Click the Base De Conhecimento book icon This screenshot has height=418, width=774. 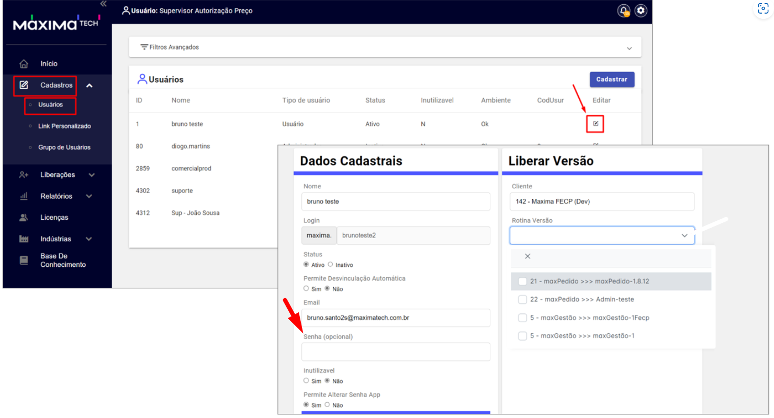(x=24, y=261)
